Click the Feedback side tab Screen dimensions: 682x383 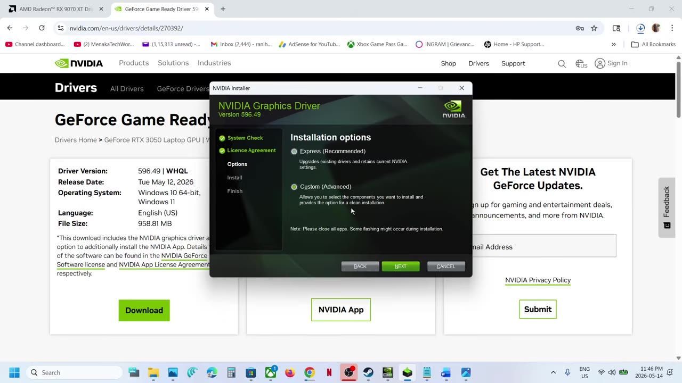click(667, 207)
